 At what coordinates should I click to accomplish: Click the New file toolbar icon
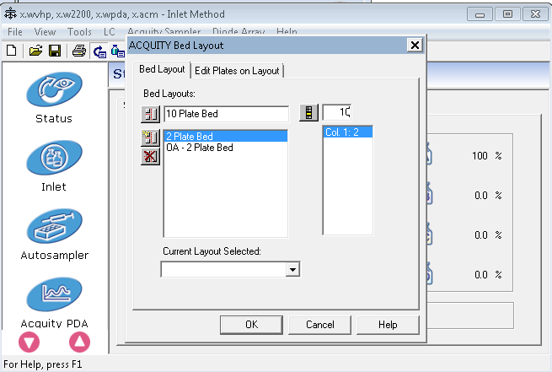(12, 51)
